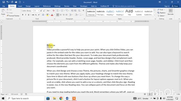Viewport: 181px width, 101px height.
Task: Click the Shading paint bucket icon
Action: (76, 15)
